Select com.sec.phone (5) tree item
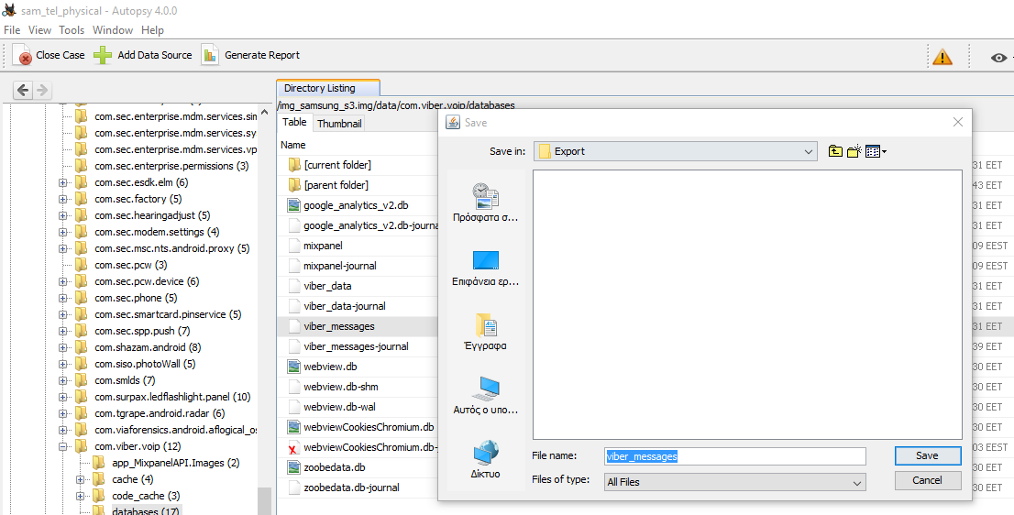This screenshot has width=1014, height=515. pyautogui.click(x=136, y=298)
